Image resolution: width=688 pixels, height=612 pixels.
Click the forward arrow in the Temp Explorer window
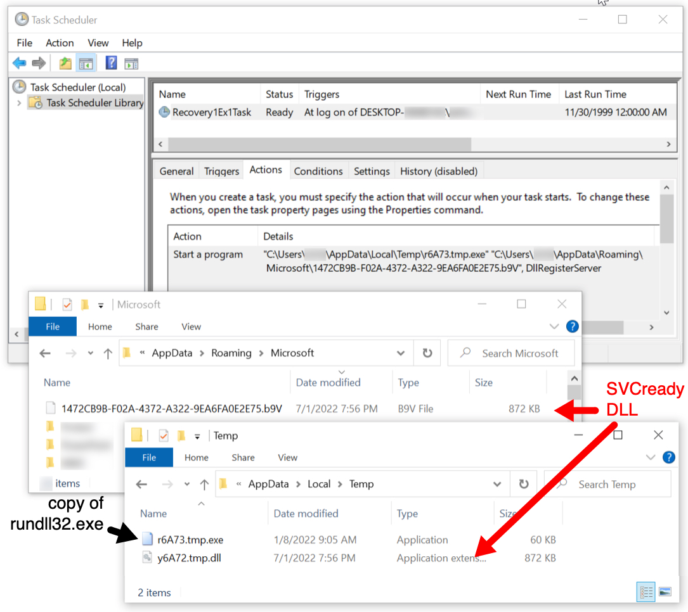pyautogui.click(x=167, y=484)
